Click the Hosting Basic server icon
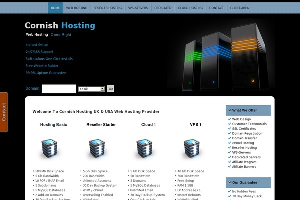The image size is (300, 200). coord(49,148)
